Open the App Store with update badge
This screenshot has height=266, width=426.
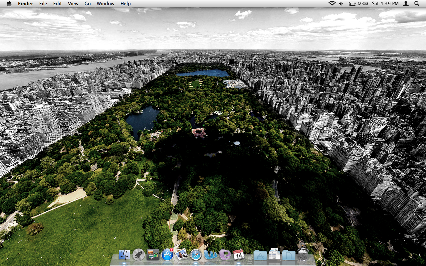[167, 255]
